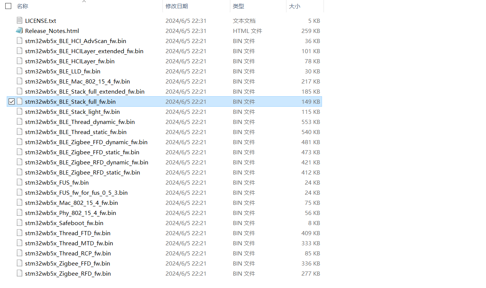Click icon of stm32wb5x_BLE_Stack_light_fw.bin
Screen dimensions: 486x288
click(x=19, y=112)
